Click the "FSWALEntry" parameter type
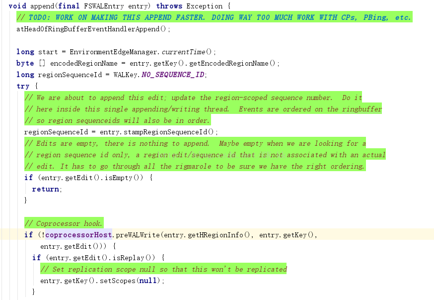Image resolution: width=434 pixels, height=300 pixels. pyautogui.click(x=104, y=6)
